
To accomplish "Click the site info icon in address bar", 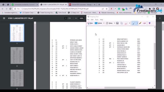I will click(x=15, y=9).
